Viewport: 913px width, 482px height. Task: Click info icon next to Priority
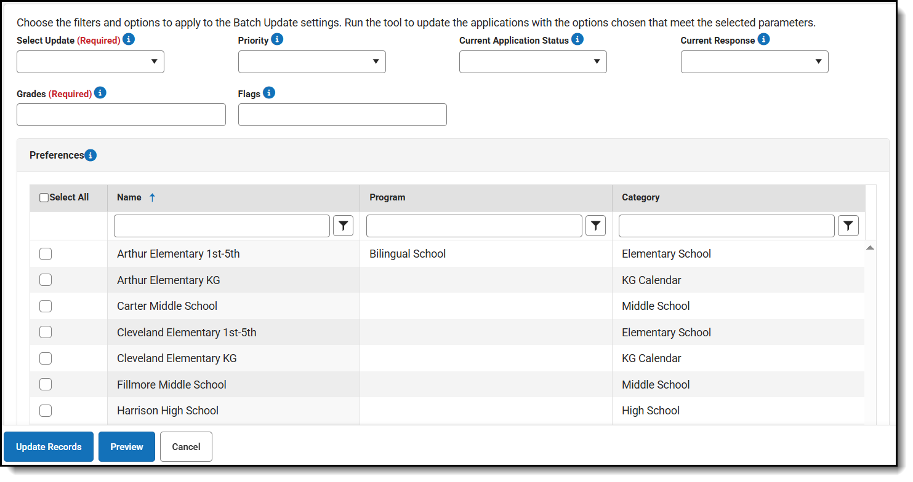(x=277, y=39)
